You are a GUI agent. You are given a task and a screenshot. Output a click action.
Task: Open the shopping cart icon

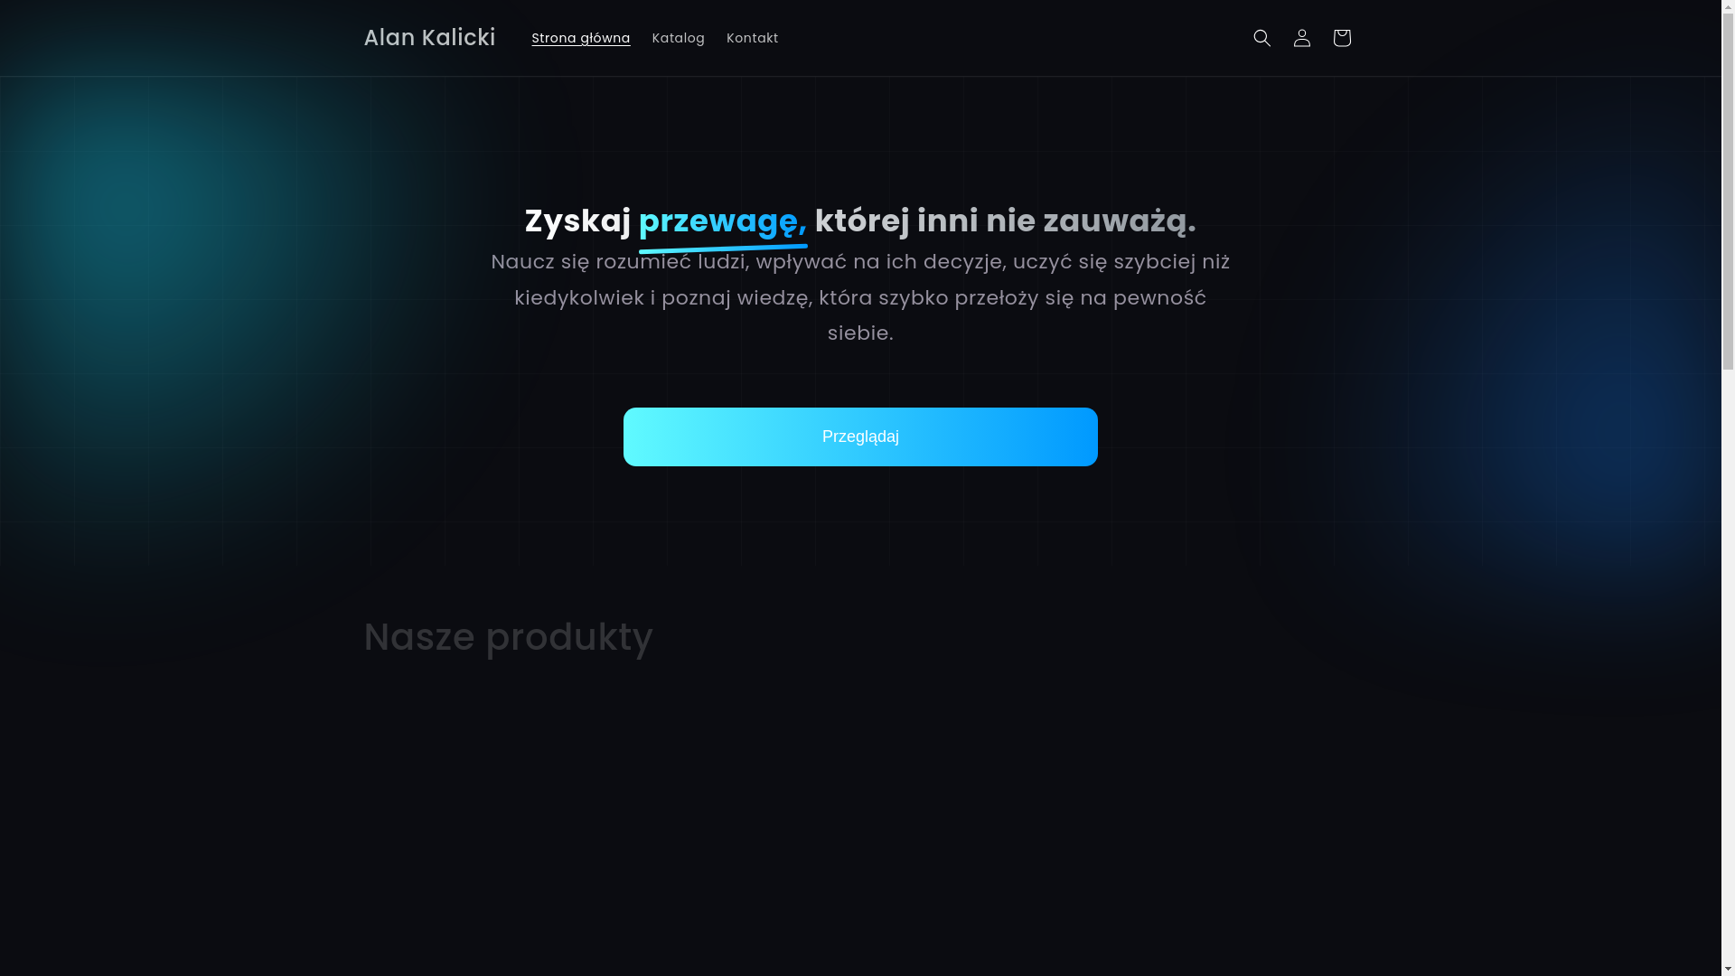[x=1341, y=38]
